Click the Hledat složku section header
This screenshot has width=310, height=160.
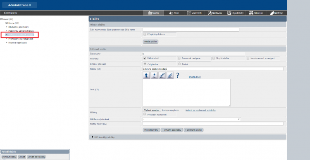[187, 25]
